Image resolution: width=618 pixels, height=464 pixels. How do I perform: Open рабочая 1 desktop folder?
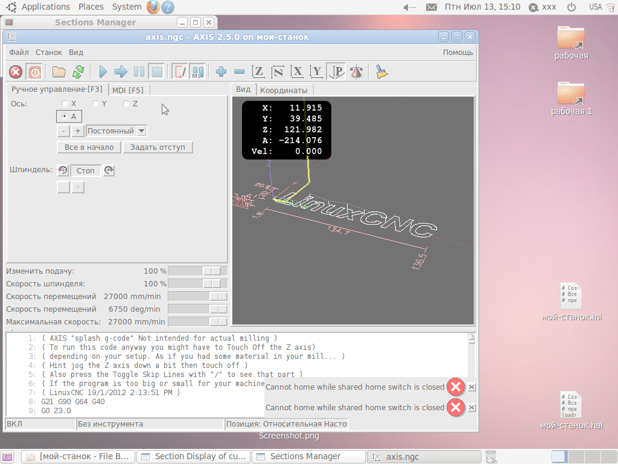[571, 98]
